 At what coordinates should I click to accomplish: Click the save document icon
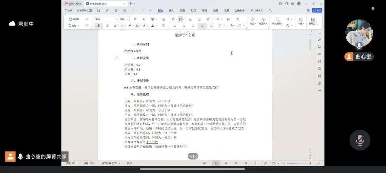98,10
